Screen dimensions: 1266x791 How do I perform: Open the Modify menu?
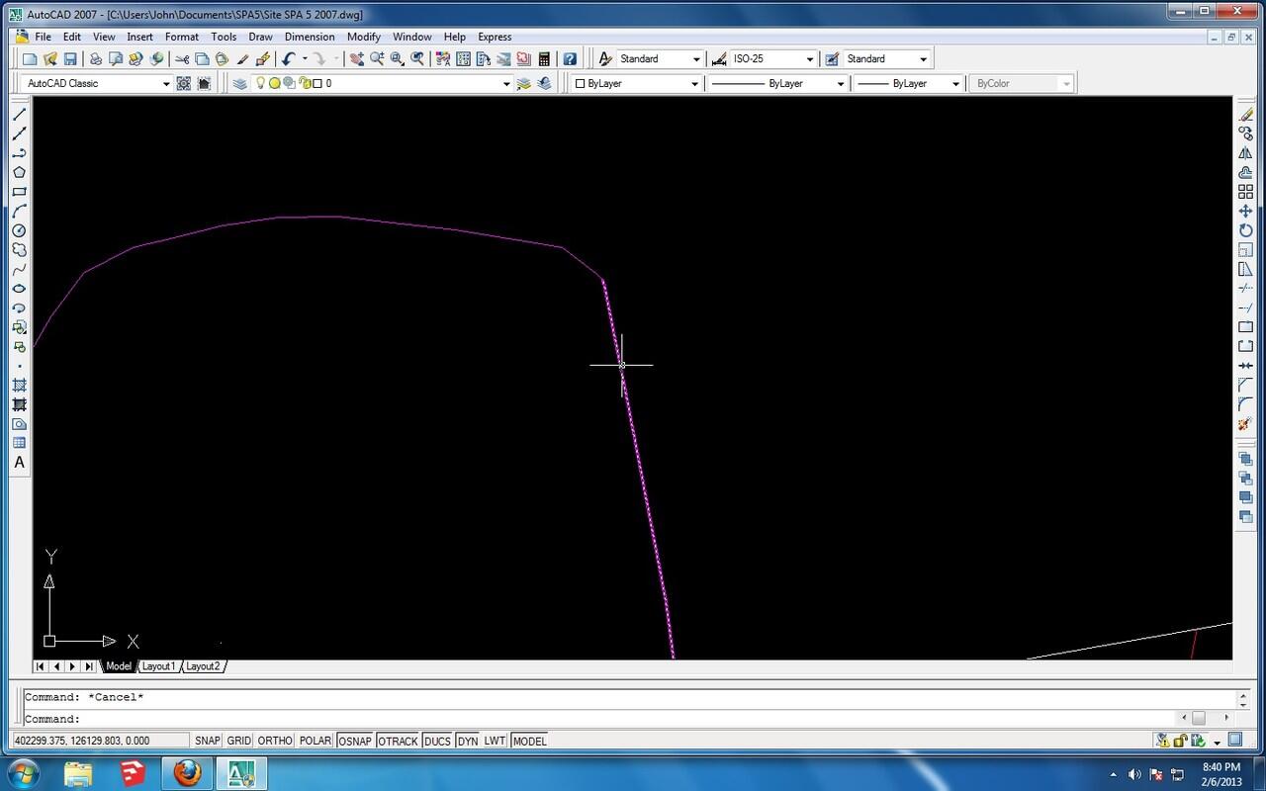[364, 37]
